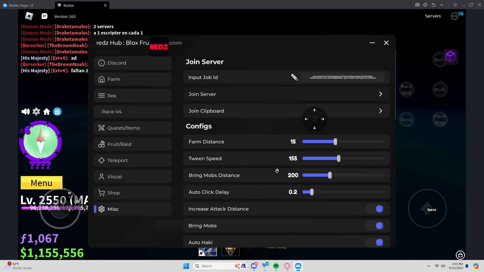Expand the Join Server chevron
The width and height of the screenshot is (484, 272).
coord(381,94)
